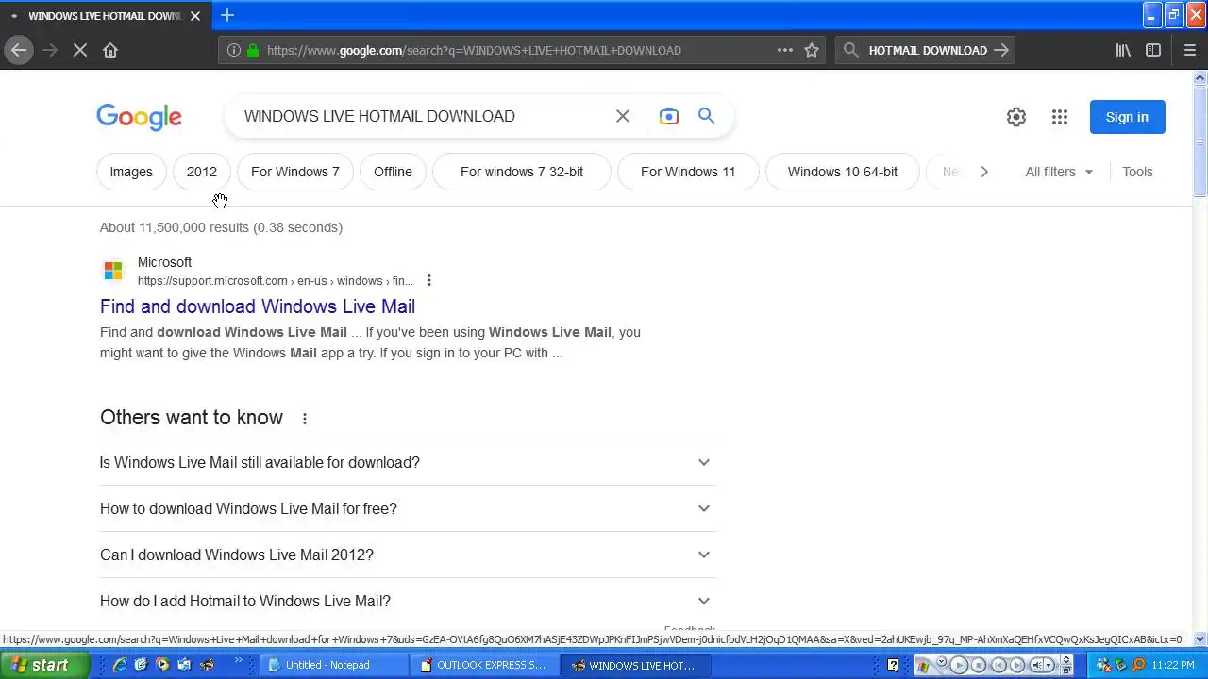Open more options for Microsoft result
This screenshot has height=679, width=1208.
[x=429, y=280]
